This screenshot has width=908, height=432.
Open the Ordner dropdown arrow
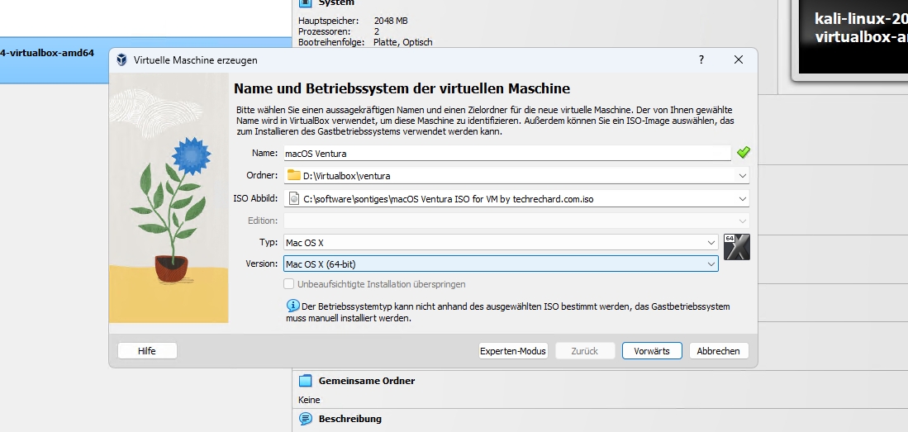pyautogui.click(x=743, y=175)
